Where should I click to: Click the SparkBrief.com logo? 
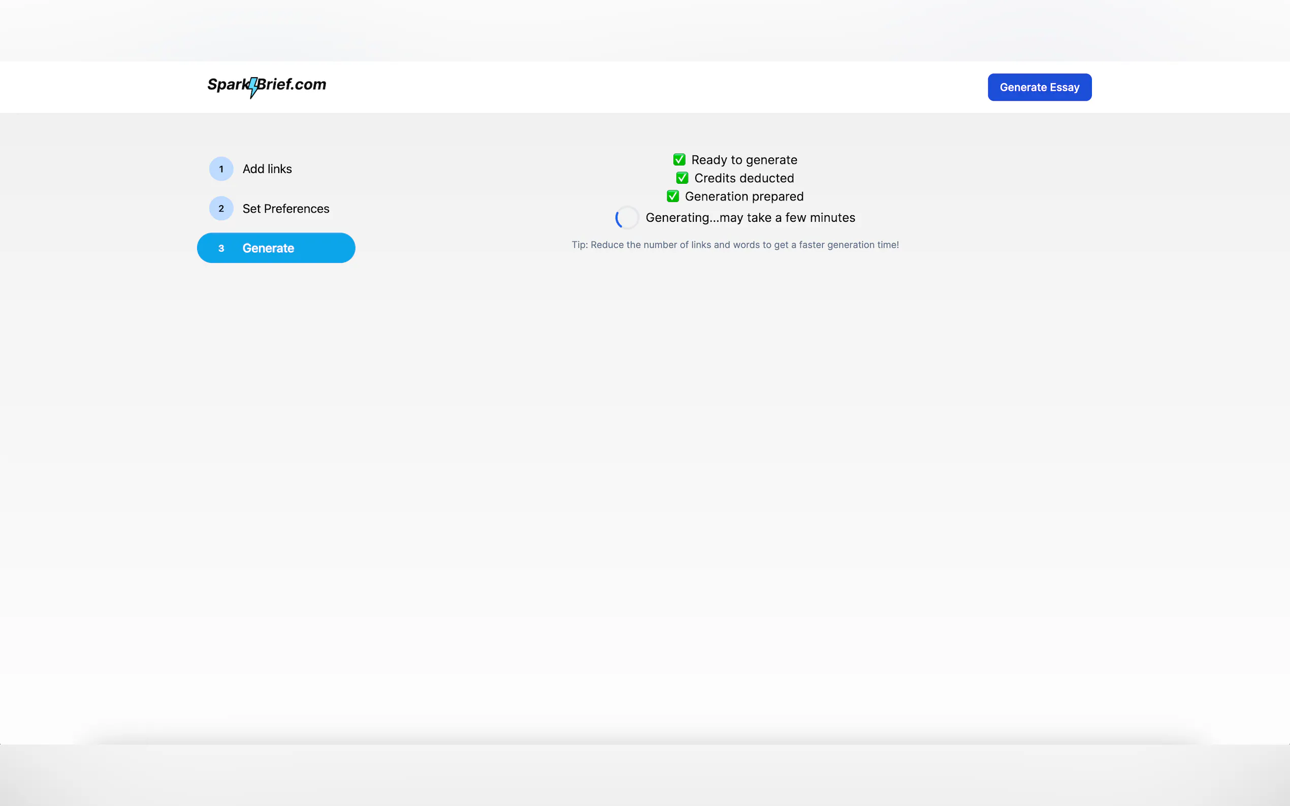(267, 85)
